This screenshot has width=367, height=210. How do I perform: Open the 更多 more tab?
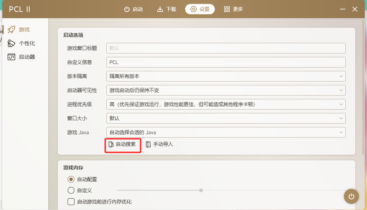pyautogui.click(x=233, y=9)
